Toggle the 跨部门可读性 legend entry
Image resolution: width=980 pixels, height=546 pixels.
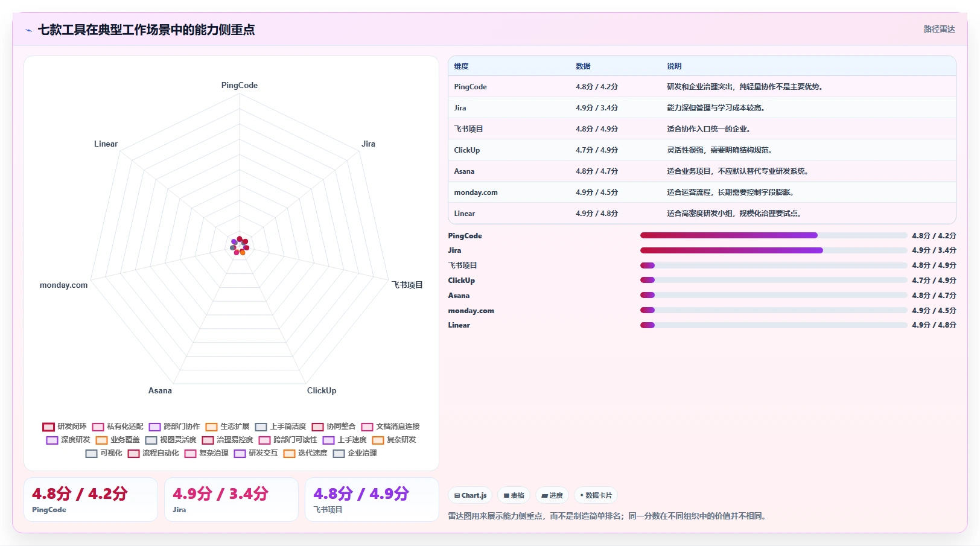coord(288,440)
